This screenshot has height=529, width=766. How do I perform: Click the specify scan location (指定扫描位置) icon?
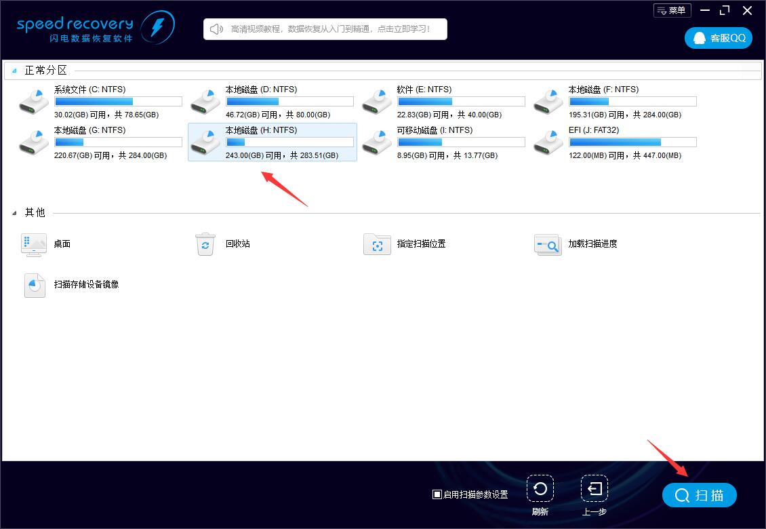click(x=377, y=244)
